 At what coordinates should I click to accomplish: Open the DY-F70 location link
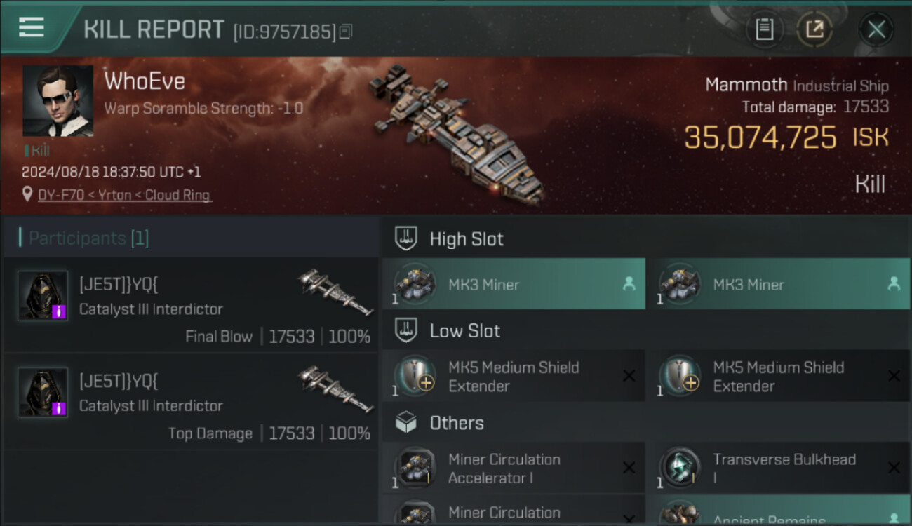click(124, 195)
